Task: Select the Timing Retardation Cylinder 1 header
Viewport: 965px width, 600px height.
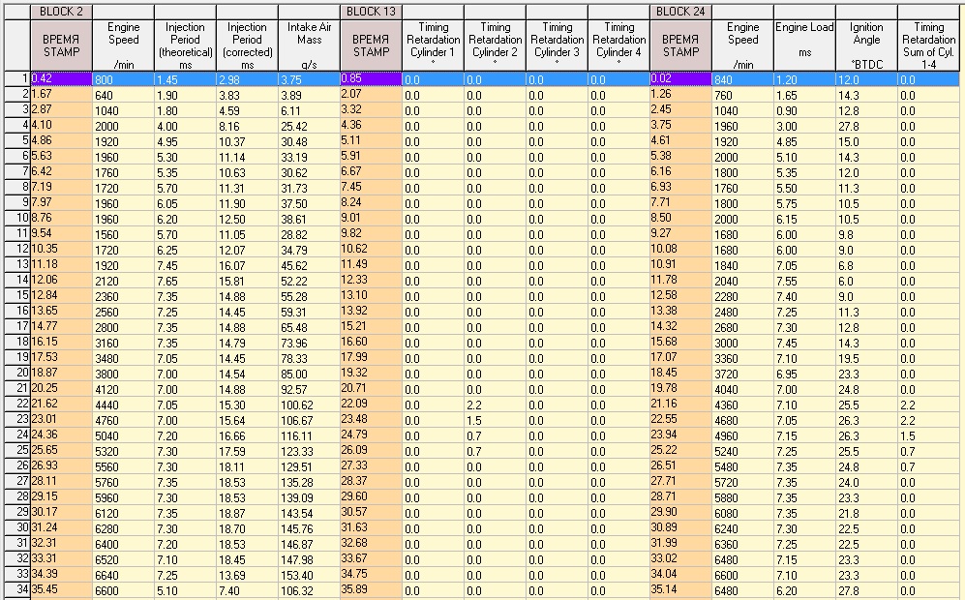Action: click(x=433, y=45)
